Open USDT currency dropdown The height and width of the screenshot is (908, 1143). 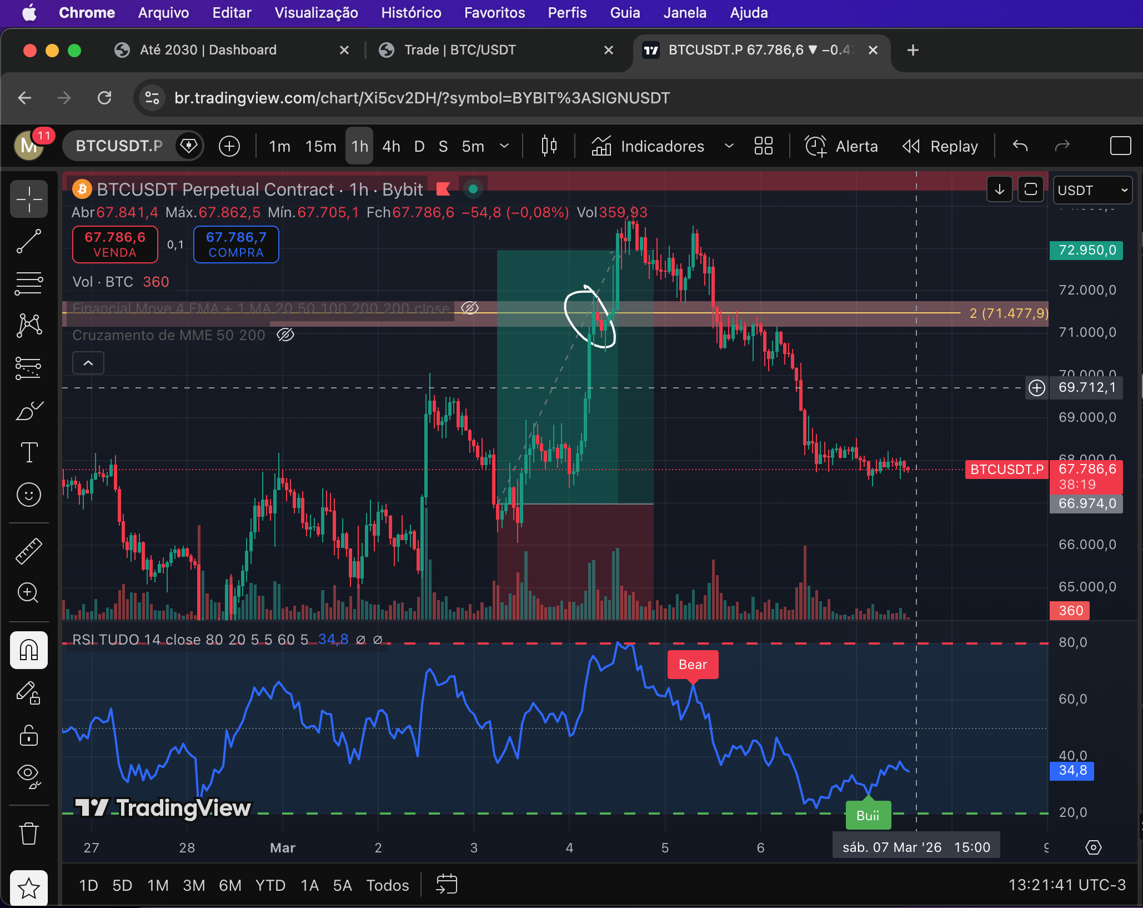coord(1092,190)
